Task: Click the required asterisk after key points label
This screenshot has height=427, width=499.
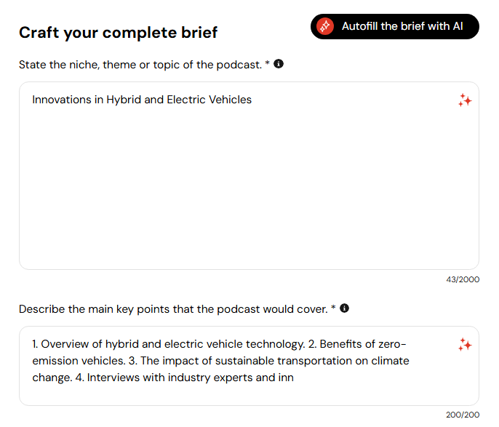Action: (333, 307)
